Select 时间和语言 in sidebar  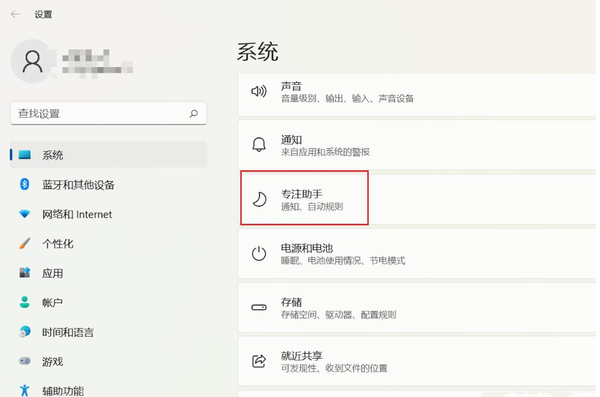pos(68,332)
